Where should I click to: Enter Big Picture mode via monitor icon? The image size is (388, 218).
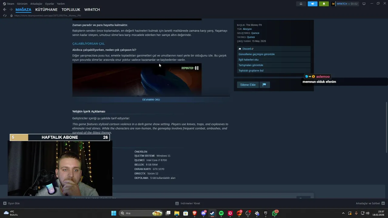[x=364, y=4]
